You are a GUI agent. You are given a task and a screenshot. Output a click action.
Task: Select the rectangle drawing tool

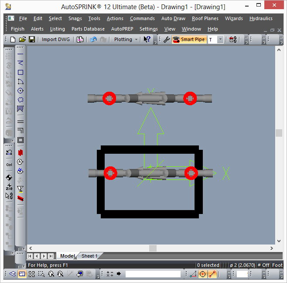20,72
